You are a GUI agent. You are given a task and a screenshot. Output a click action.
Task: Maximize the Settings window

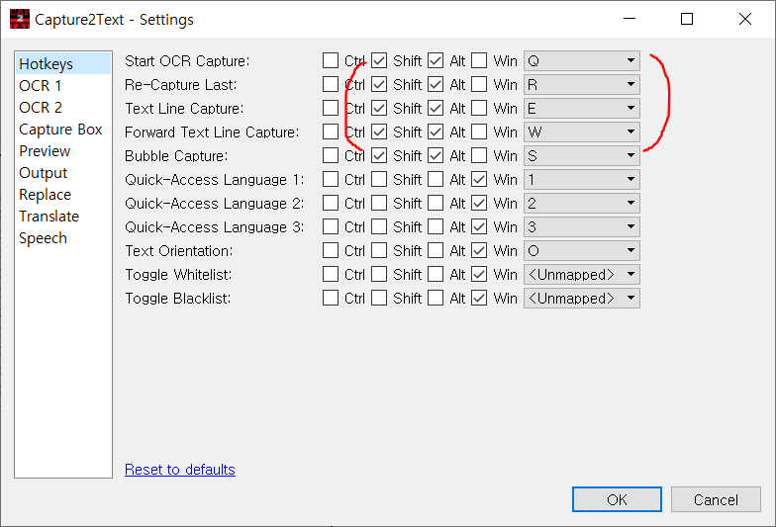(x=687, y=19)
